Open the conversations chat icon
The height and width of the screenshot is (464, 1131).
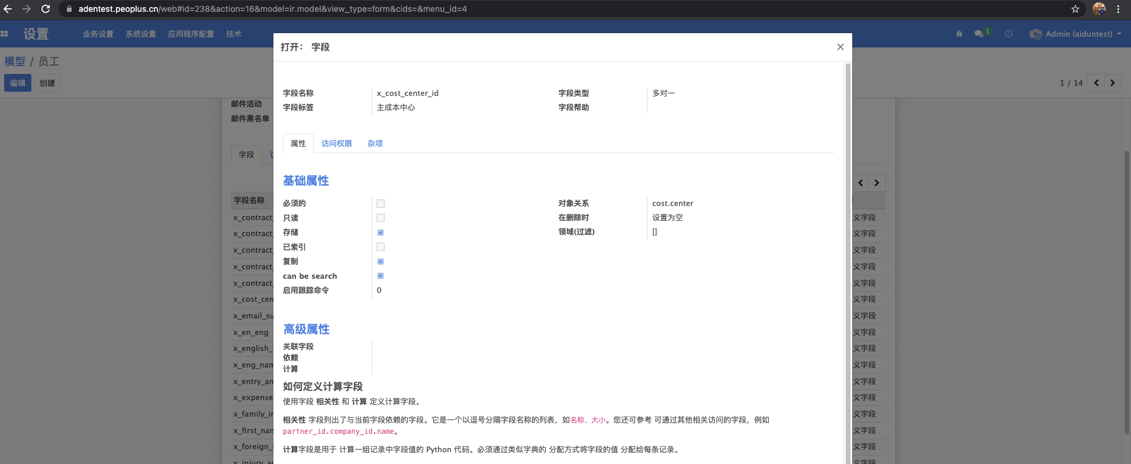979,34
